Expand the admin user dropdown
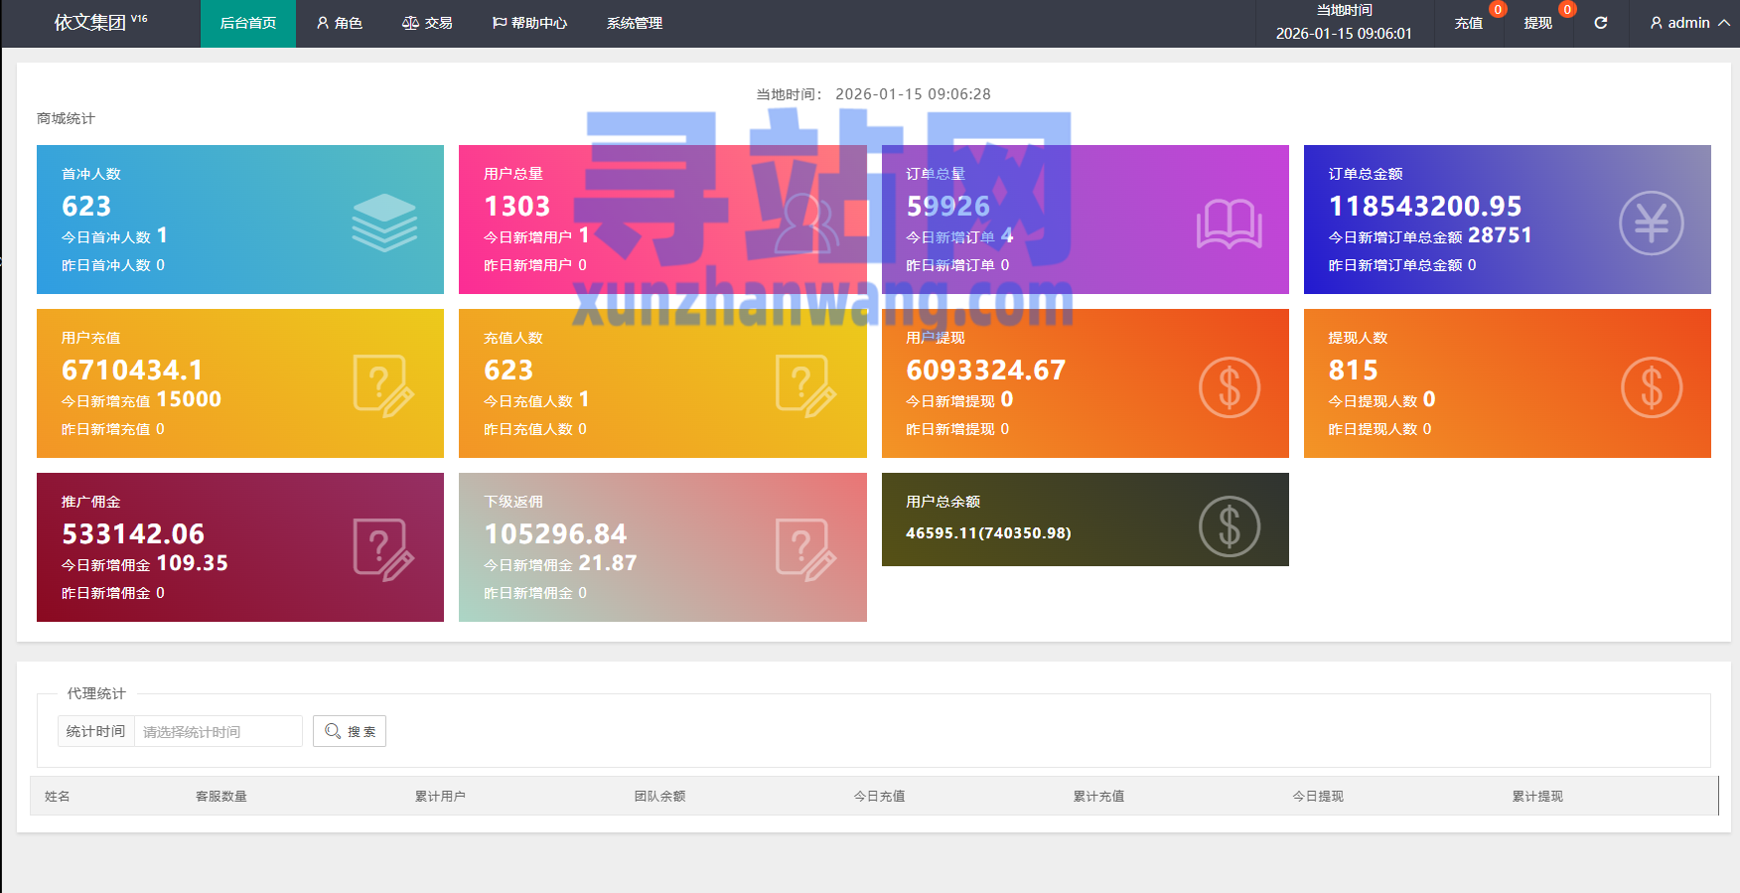 point(1688,23)
